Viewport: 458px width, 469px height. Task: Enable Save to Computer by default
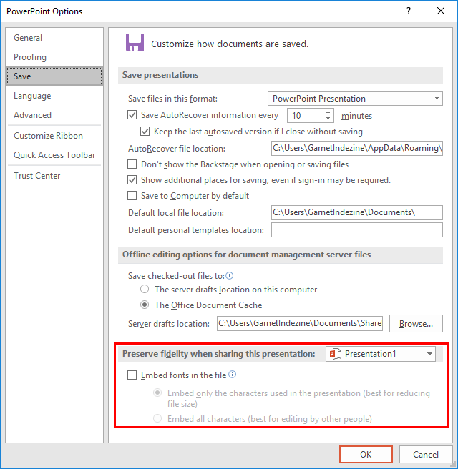pos(132,196)
